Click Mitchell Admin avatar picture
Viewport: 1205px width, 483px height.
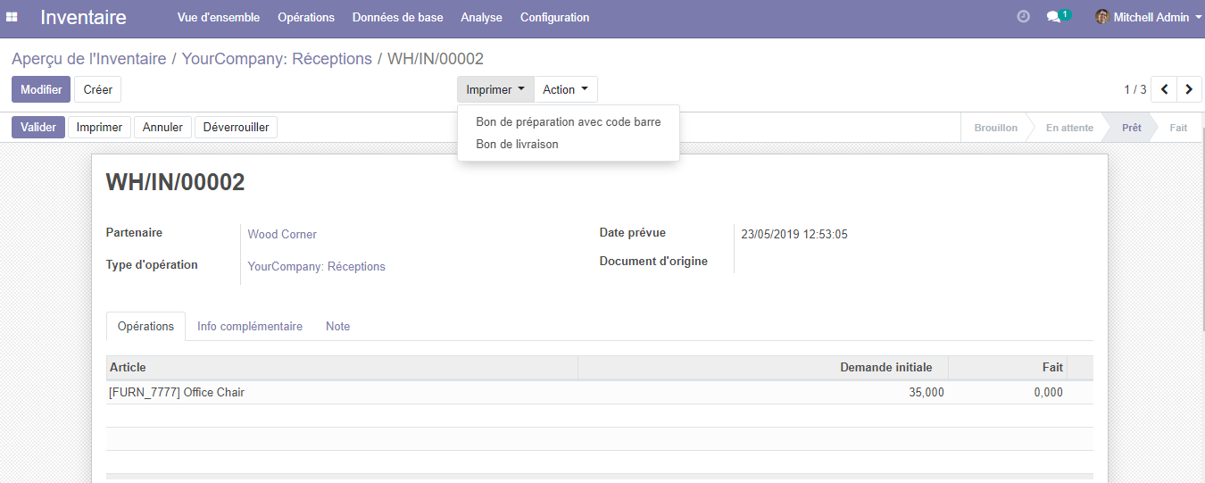(1102, 17)
